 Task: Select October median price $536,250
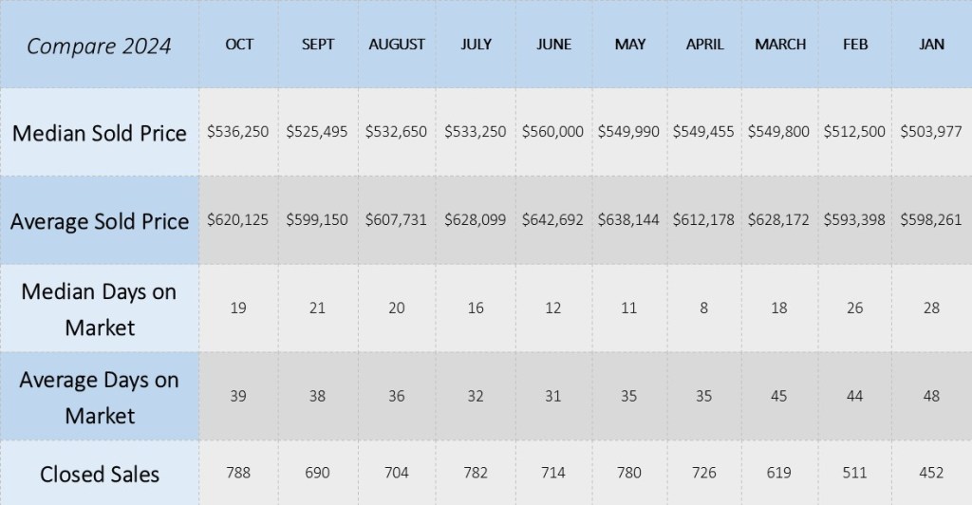[x=237, y=133]
